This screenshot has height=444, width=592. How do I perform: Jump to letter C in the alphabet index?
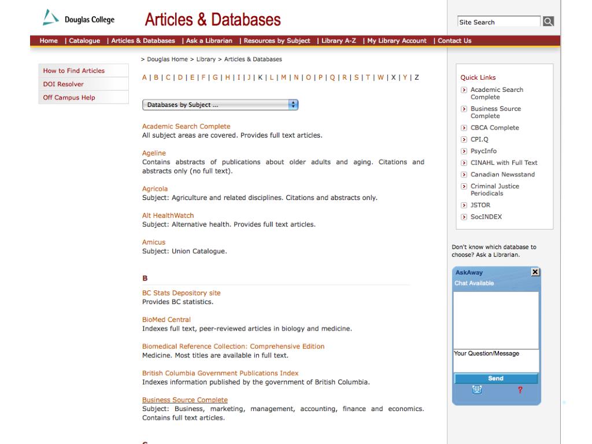(x=168, y=77)
